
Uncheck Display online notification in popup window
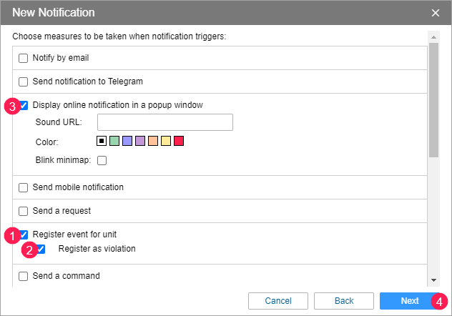coord(24,105)
